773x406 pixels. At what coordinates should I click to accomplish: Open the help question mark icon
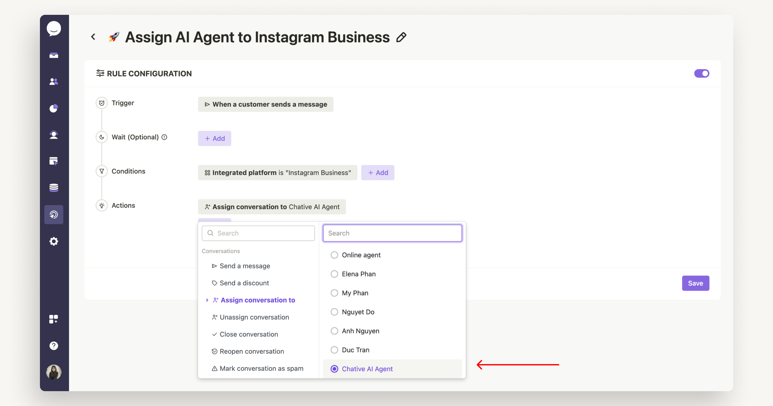pos(54,346)
